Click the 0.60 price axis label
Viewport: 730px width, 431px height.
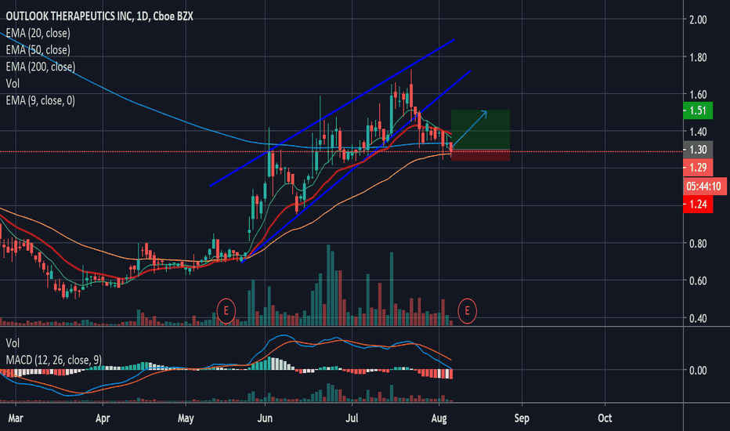coord(698,281)
